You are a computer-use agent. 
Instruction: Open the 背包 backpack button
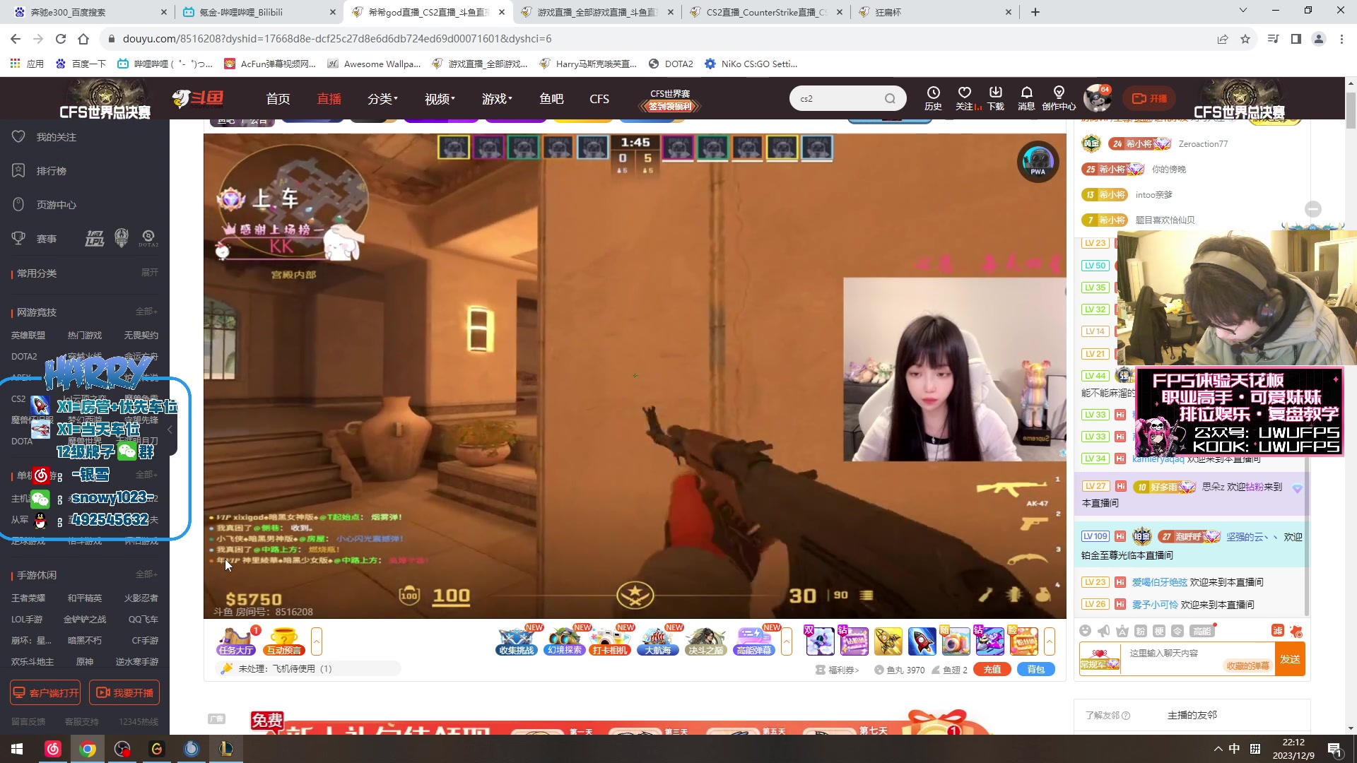1036,670
